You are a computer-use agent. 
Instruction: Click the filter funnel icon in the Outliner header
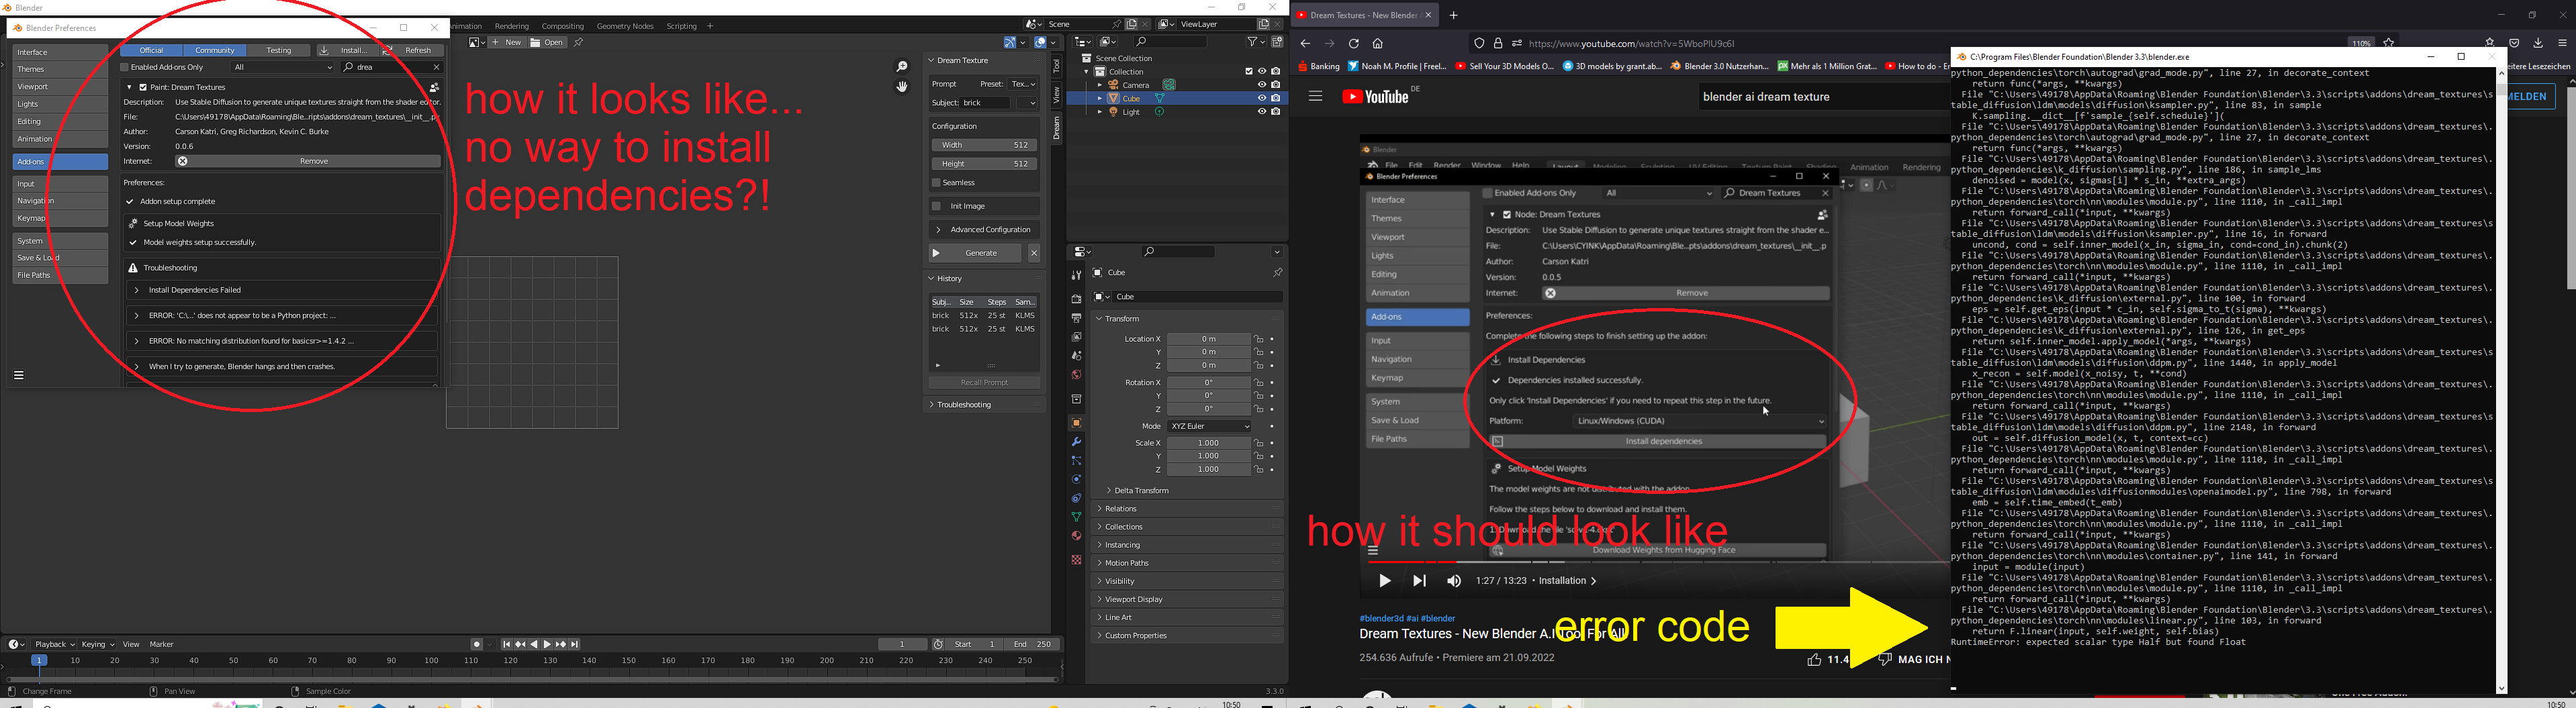click(x=1253, y=42)
